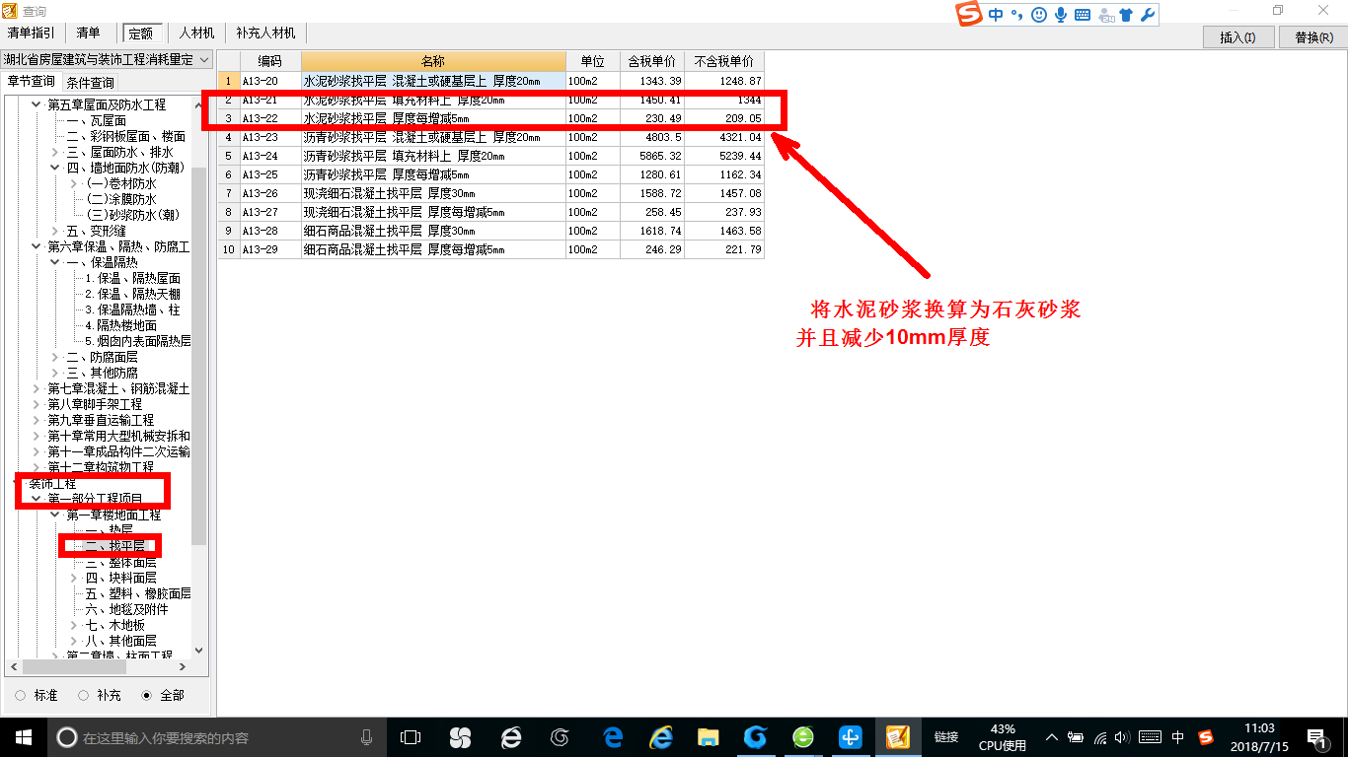The height and width of the screenshot is (757, 1348).
Task: Select row A13-26 现浇细石混凝土找平层
Action: [490, 193]
